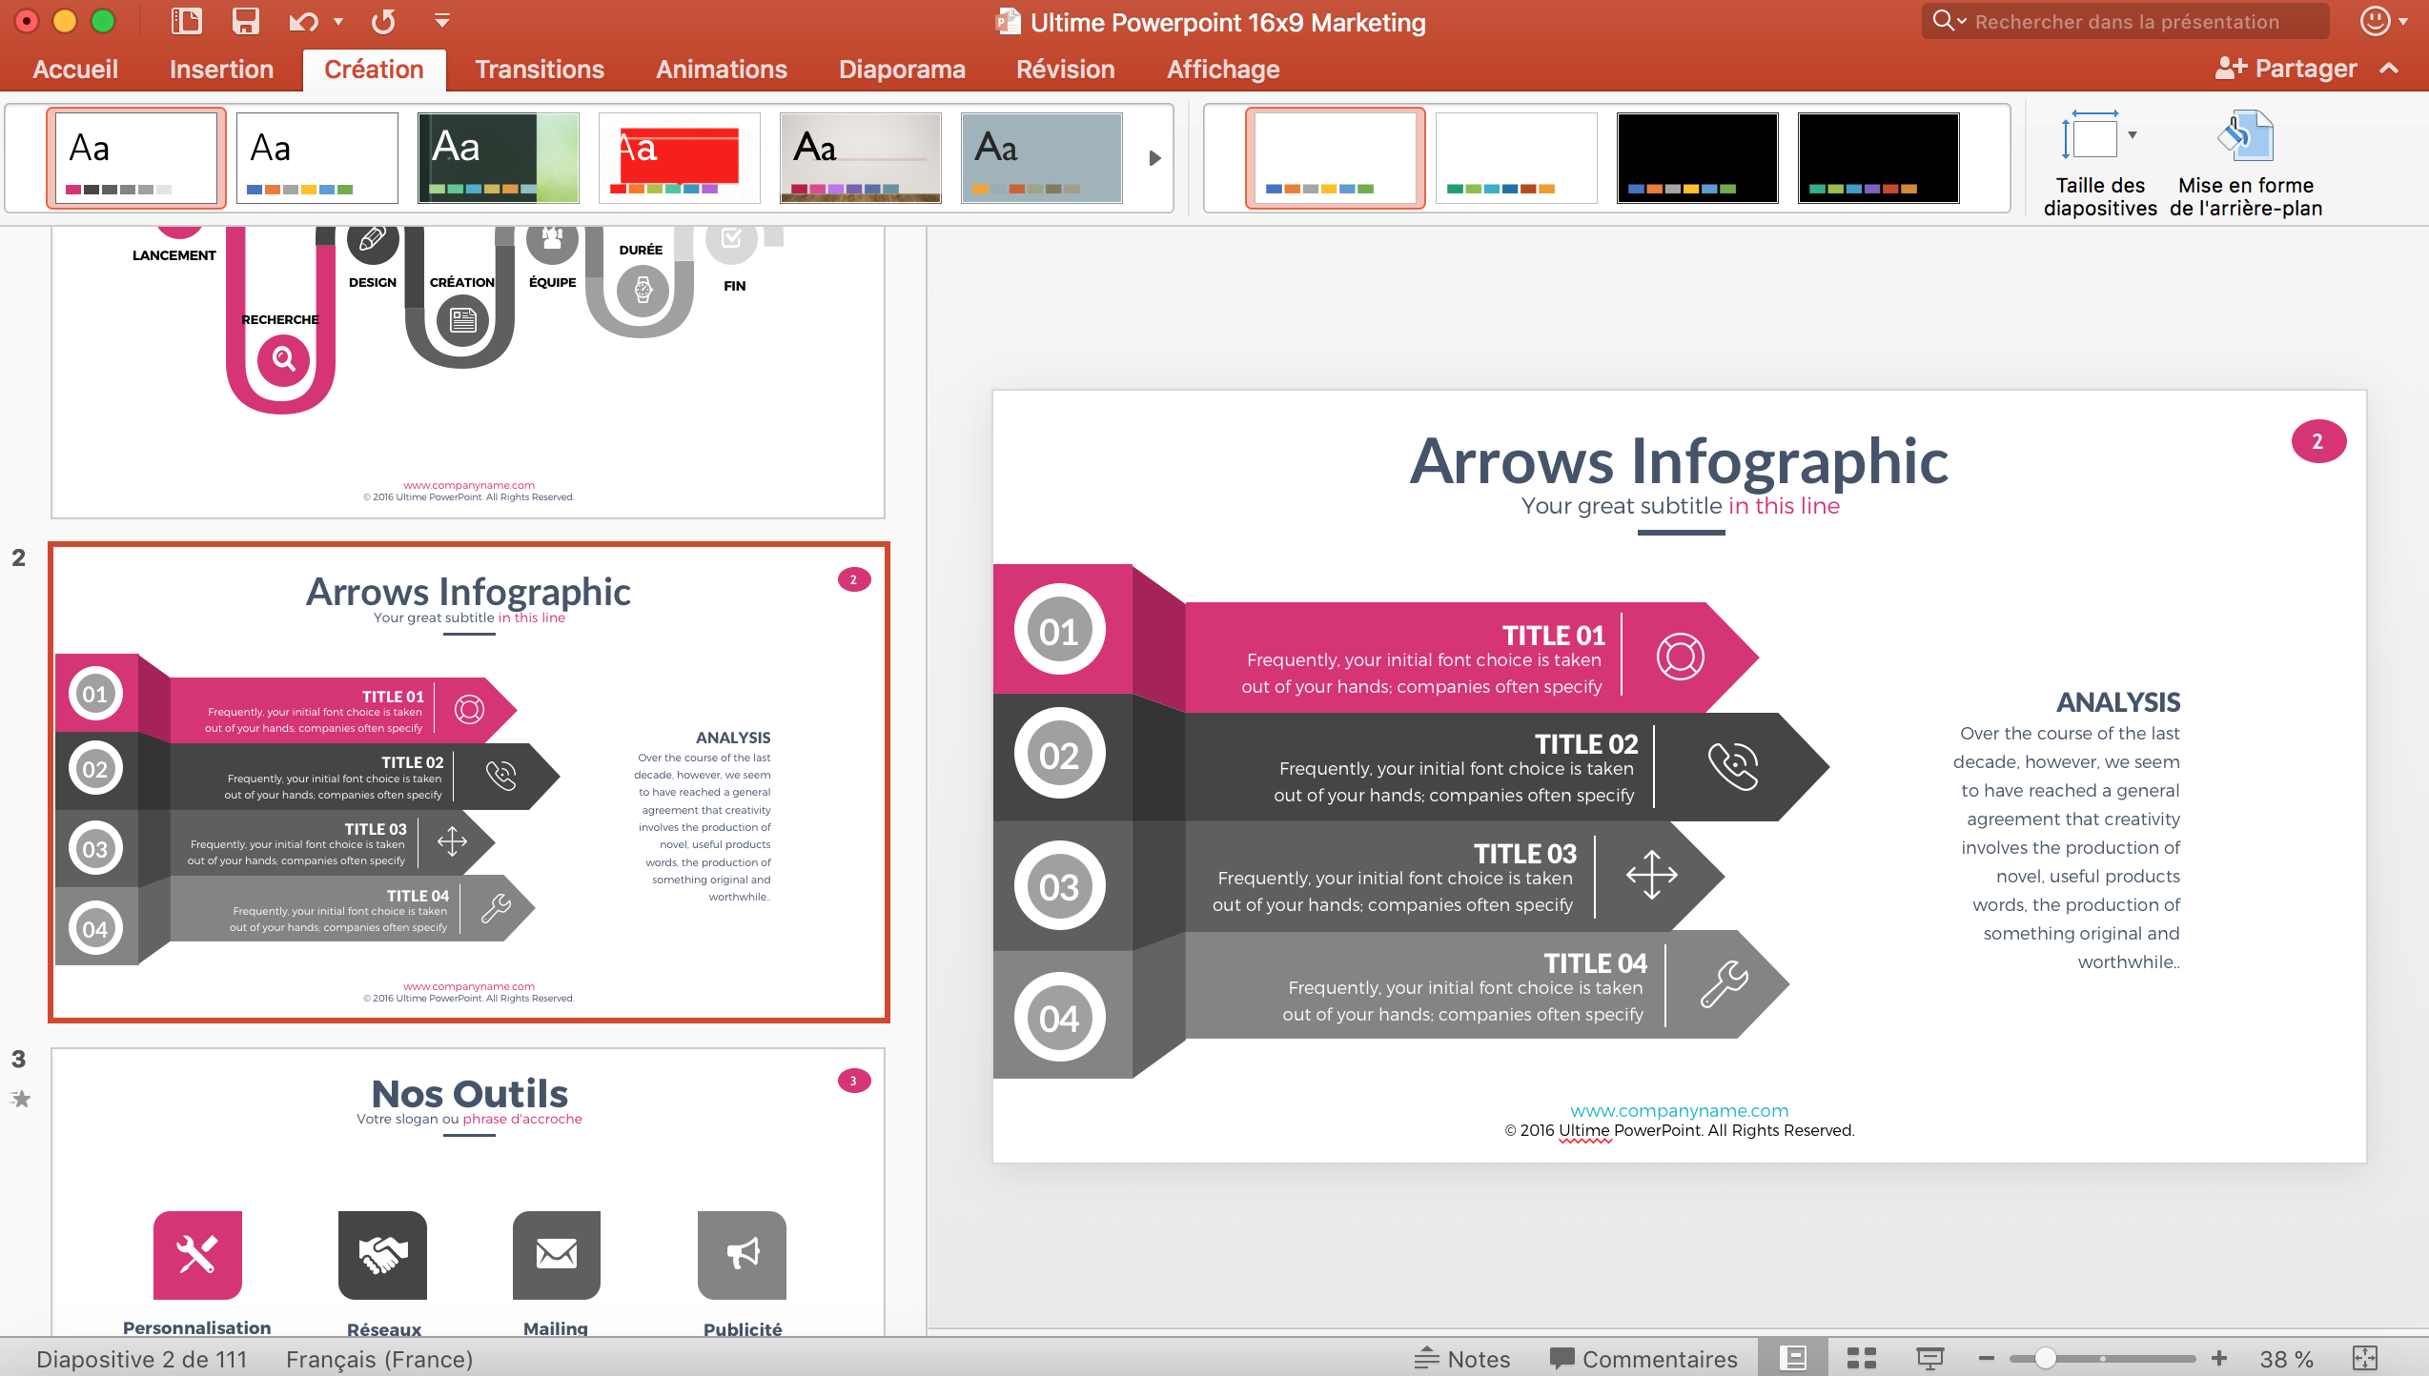
Task: Click the phone icon in TITLE 02 arrow
Action: (x=1733, y=766)
